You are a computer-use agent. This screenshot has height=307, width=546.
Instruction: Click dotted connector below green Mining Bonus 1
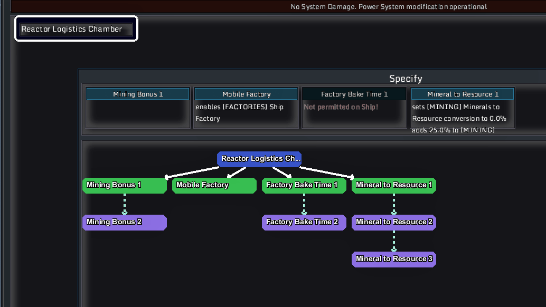pos(125,204)
